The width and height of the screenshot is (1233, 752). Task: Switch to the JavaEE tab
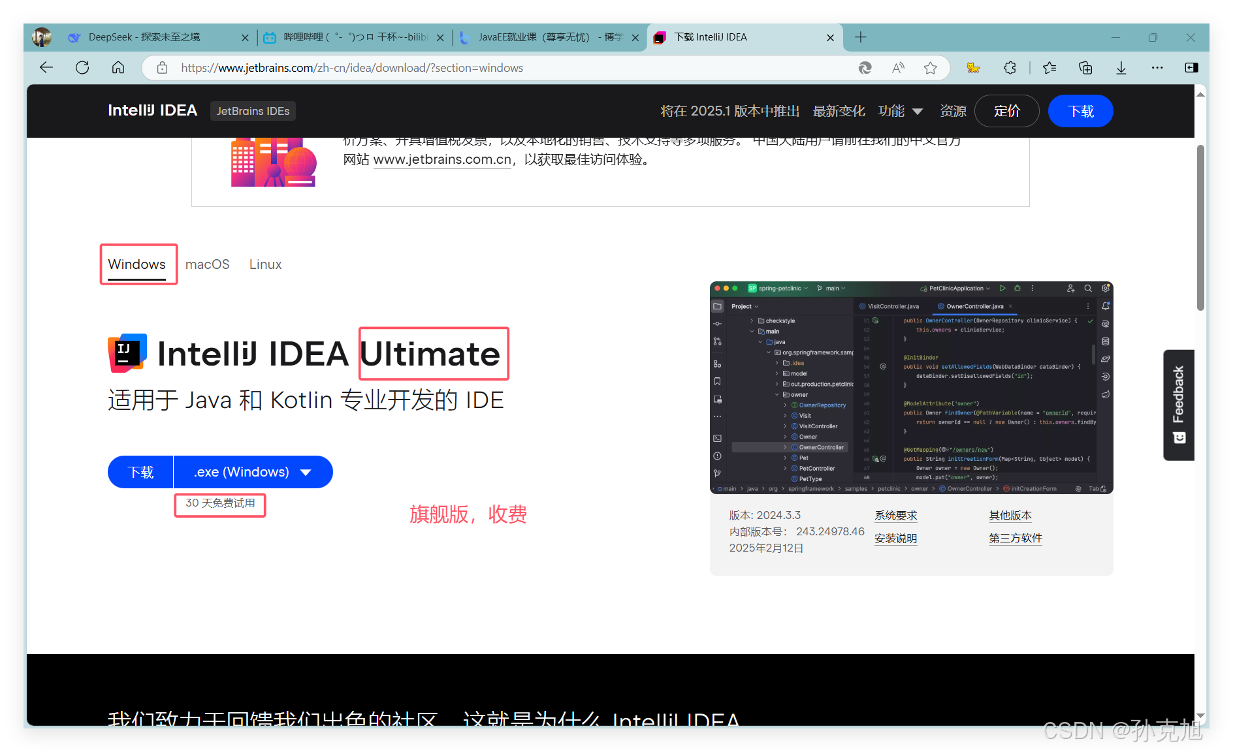point(549,37)
